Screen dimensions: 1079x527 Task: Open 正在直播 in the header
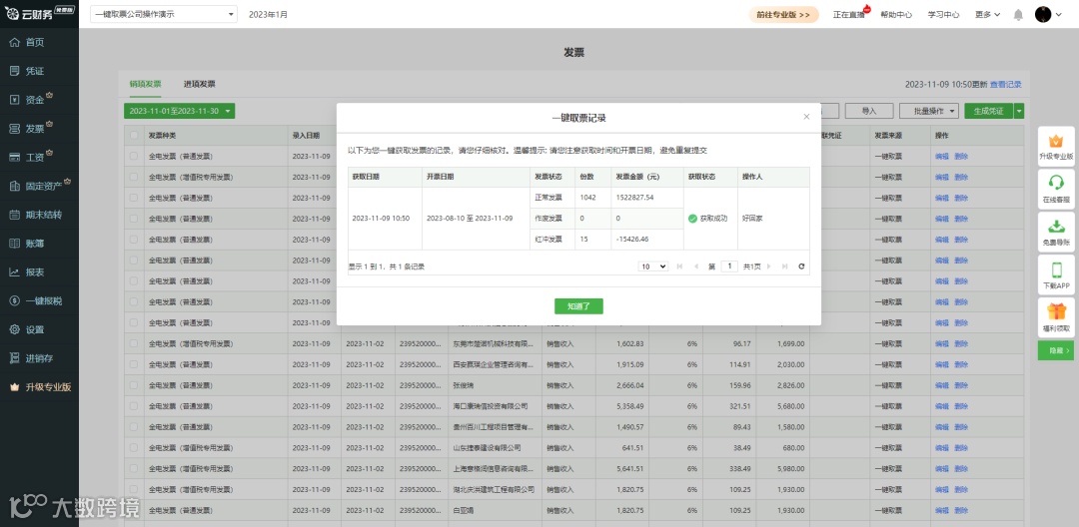(x=849, y=14)
